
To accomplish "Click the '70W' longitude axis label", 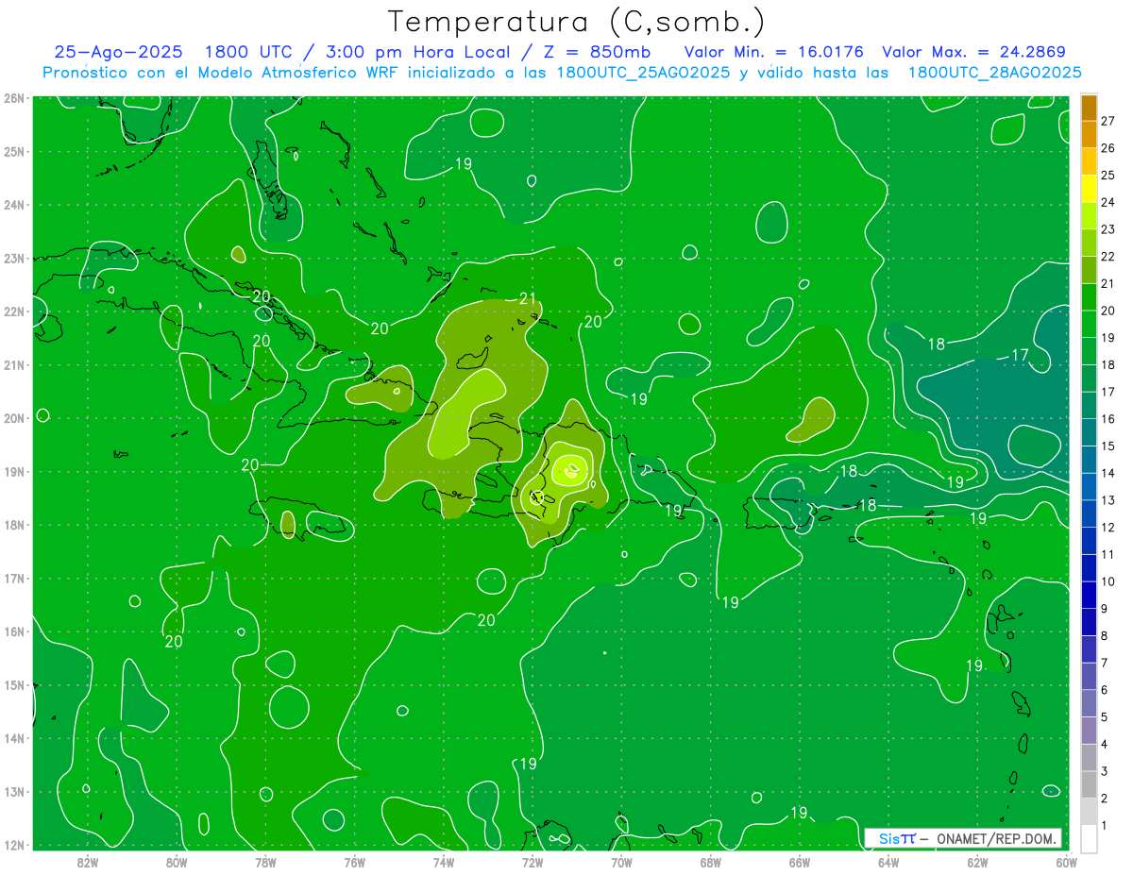I will click(621, 862).
